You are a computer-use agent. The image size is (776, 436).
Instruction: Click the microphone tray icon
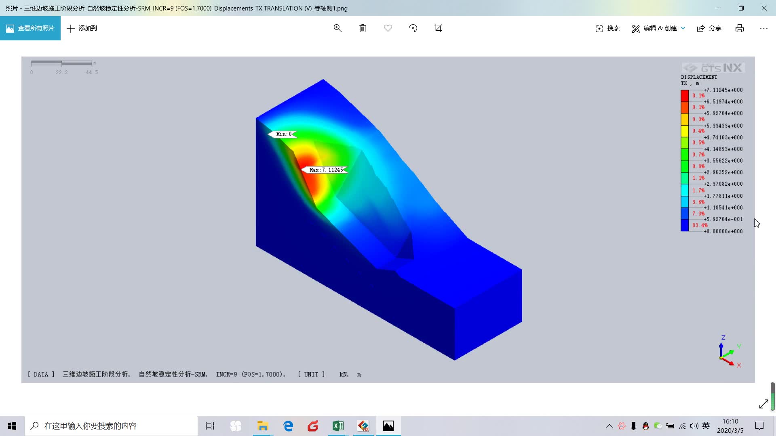[634, 426]
